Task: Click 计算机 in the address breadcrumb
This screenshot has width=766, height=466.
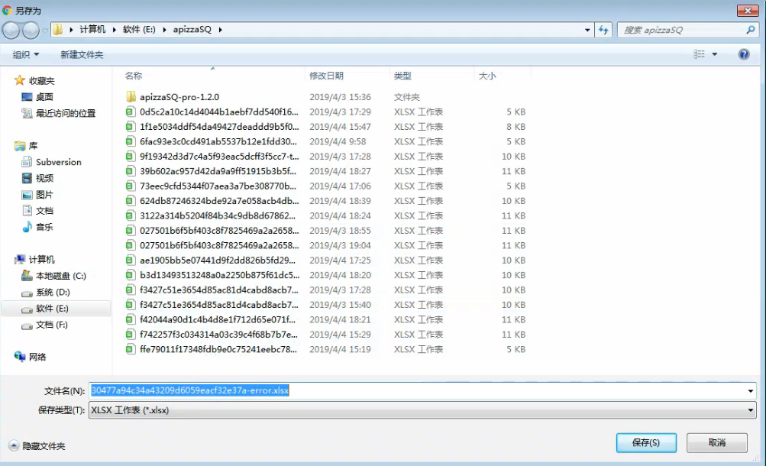Action: tap(92, 29)
